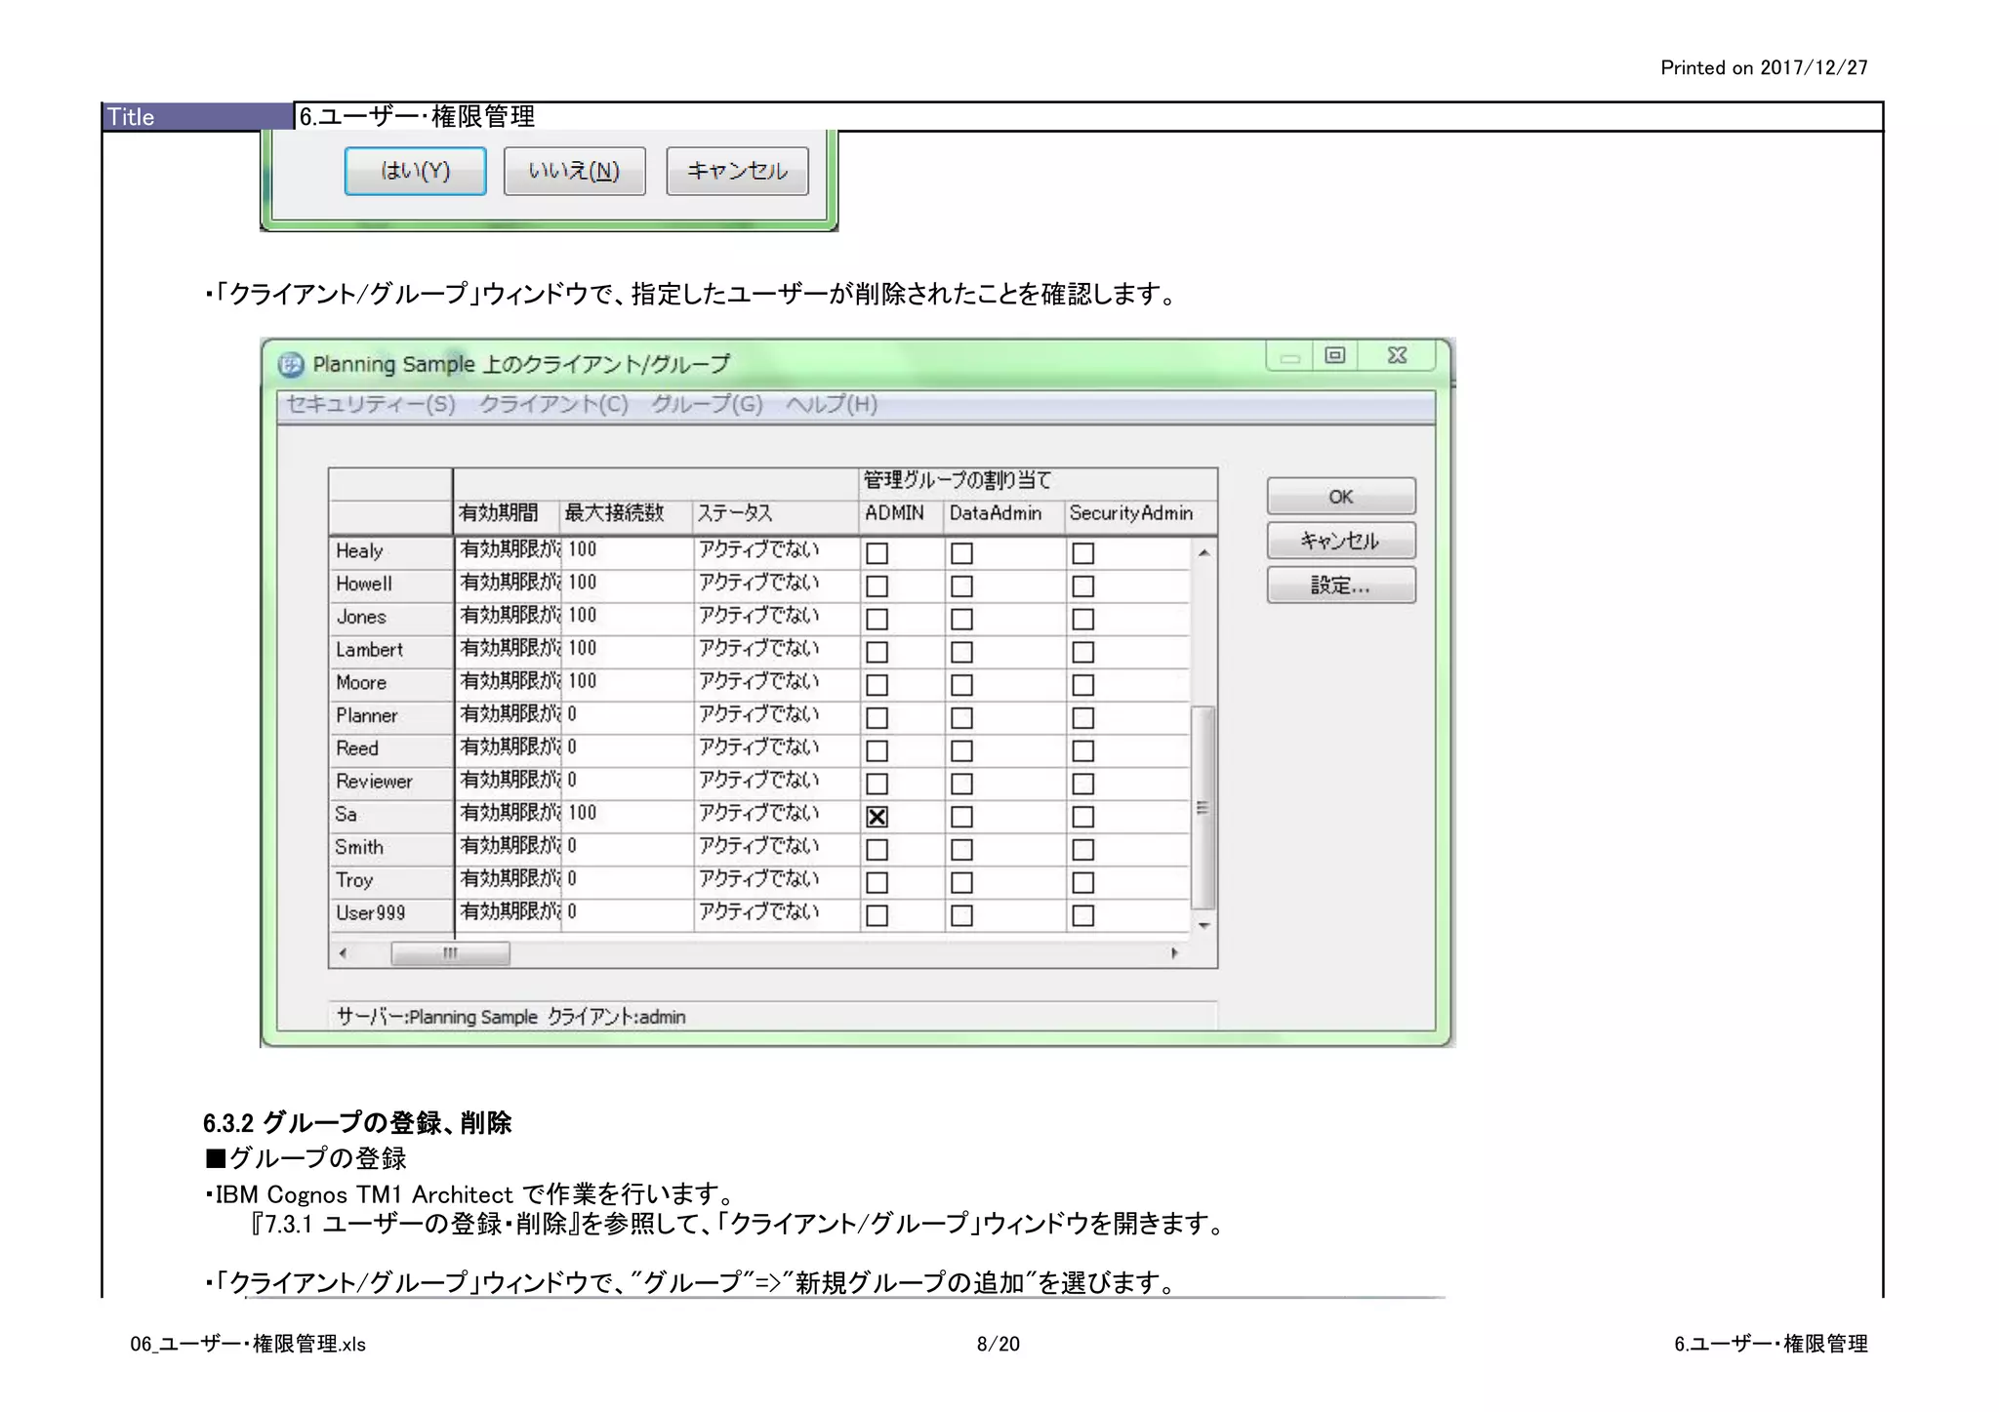Click the Planning Sample window title icon

point(291,365)
